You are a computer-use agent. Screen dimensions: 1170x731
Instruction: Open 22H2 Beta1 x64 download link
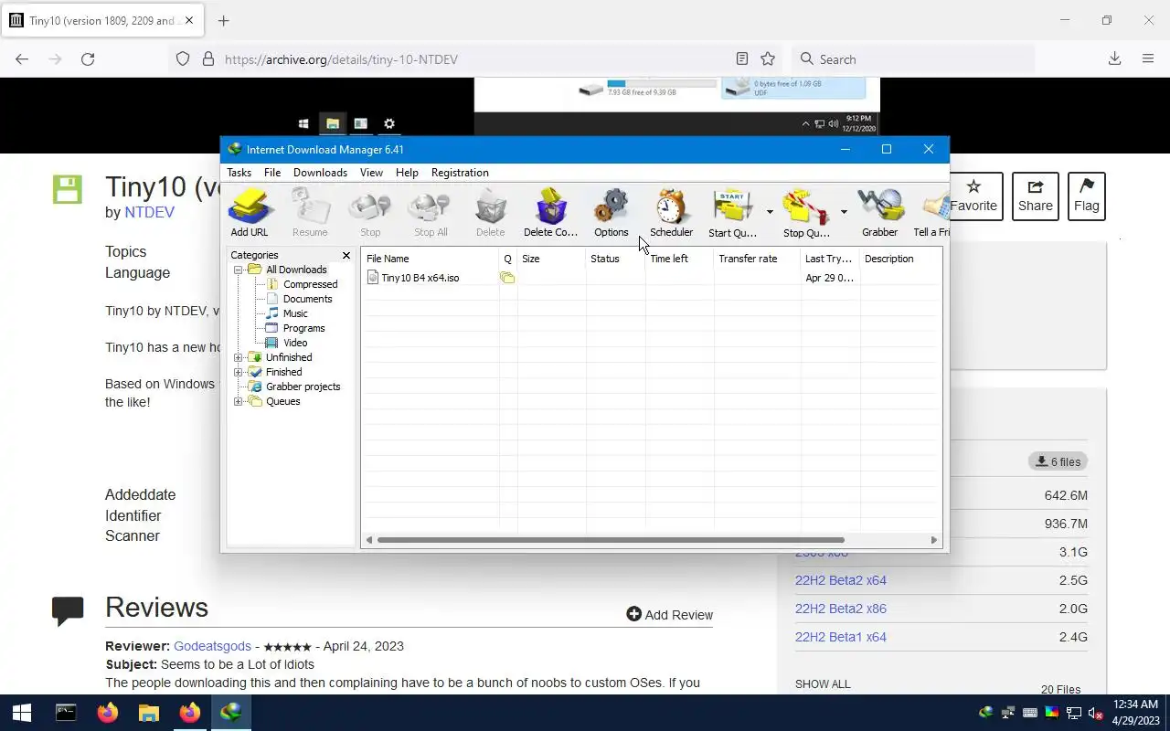[841, 637]
